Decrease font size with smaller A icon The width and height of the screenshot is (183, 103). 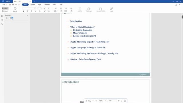click(x=48, y=8)
